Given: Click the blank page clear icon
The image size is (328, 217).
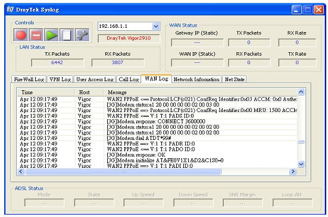Looking at the screenshot, I should point(67,35).
